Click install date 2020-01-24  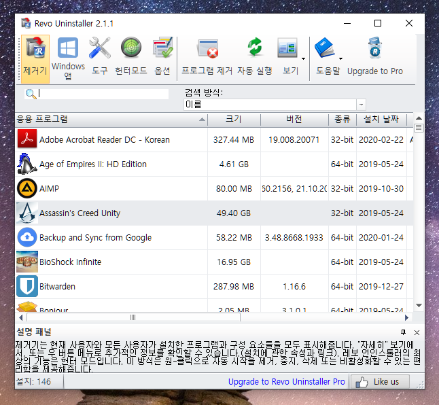click(x=381, y=237)
